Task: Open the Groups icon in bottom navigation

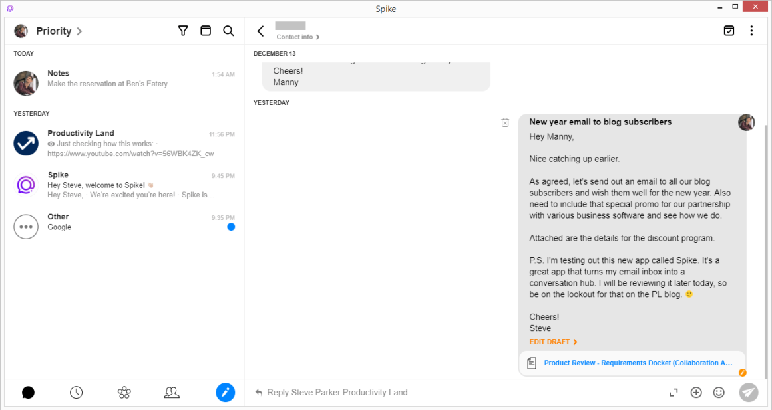Action: point(124,392)
